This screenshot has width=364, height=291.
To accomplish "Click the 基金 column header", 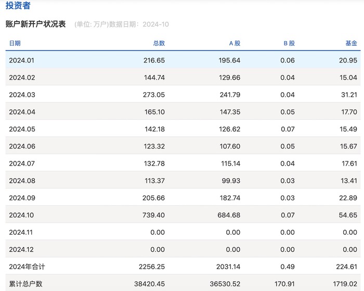I will click(351, 43).
